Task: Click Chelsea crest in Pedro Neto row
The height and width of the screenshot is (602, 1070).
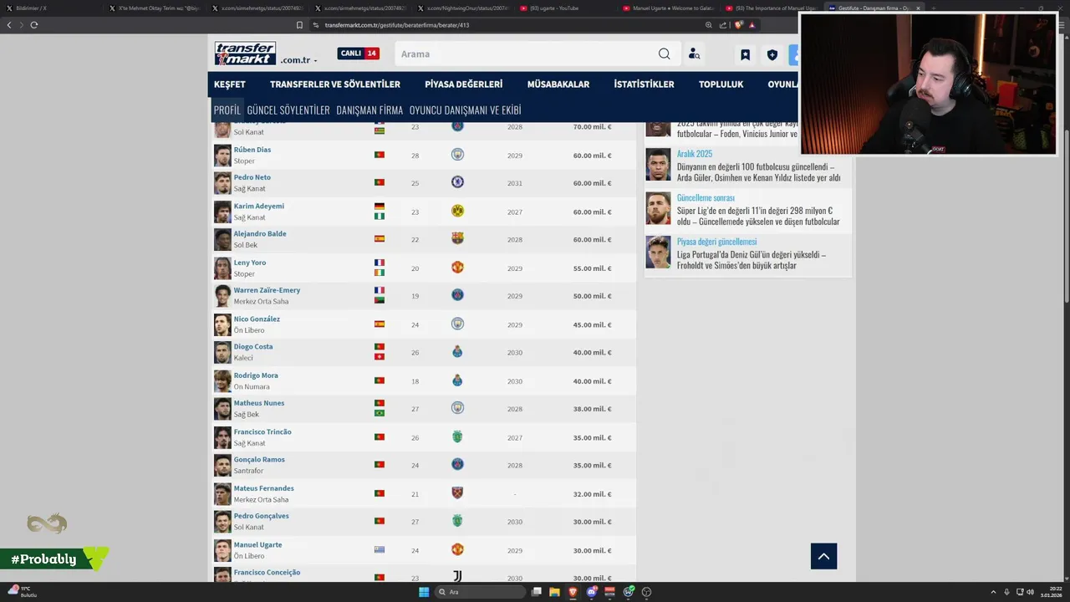Action: [457, 182]
